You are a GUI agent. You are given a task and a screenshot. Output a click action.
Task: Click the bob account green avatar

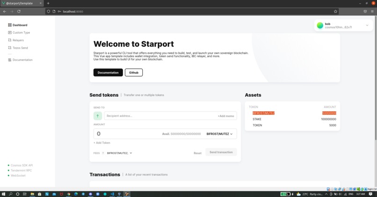[x=320, y=25]
